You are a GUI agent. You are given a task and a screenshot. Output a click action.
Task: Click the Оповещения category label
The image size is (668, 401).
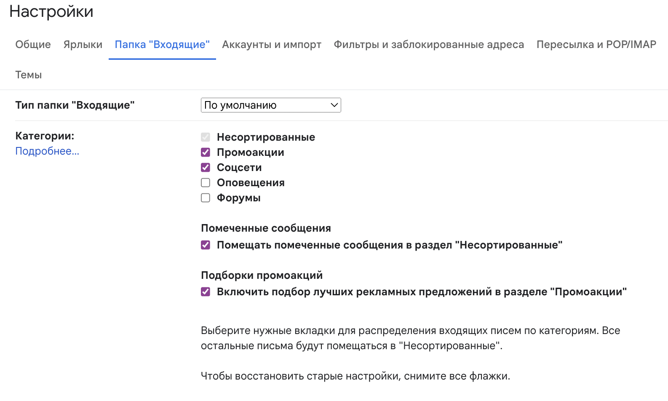[251, 183]
